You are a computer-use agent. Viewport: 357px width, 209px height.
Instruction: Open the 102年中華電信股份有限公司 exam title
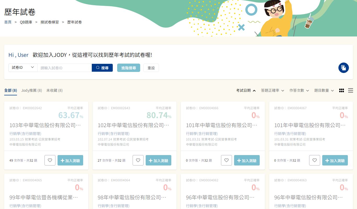click(x=133, y=125)
